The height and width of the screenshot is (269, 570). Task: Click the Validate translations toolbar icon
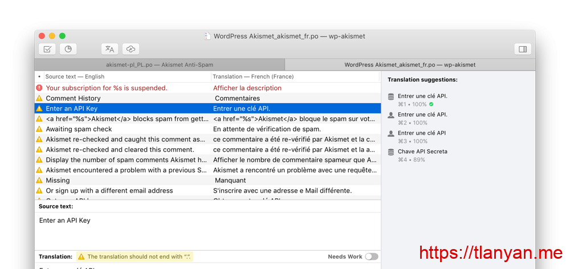click(x=47, y=49)
